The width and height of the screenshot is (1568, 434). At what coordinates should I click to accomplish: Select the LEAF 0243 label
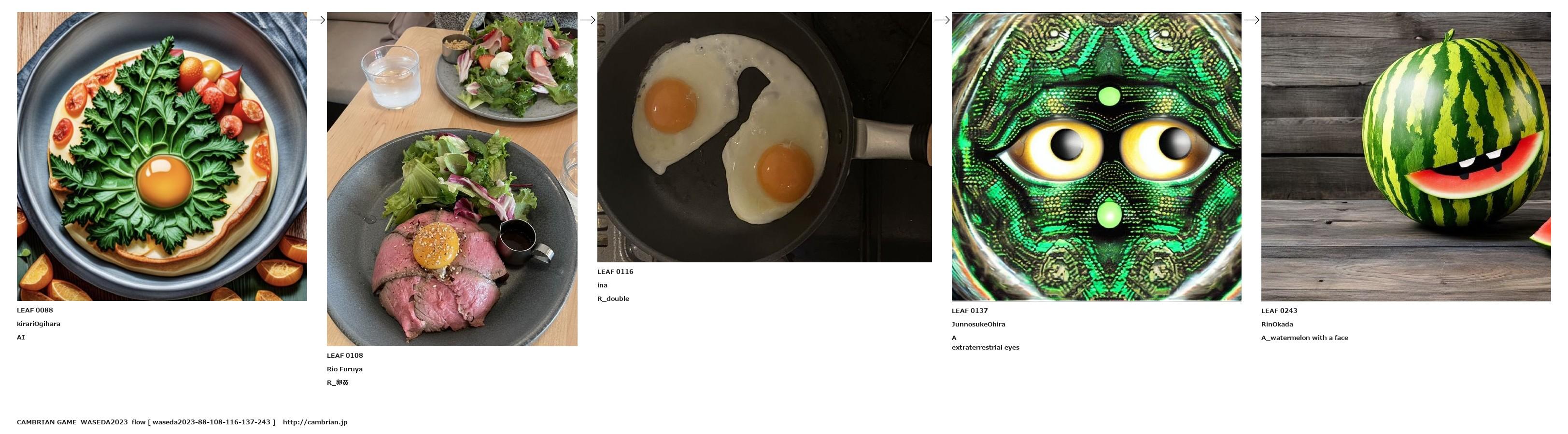(1279, 311)
